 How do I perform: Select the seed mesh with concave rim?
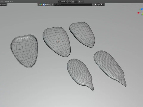pos(24,51)
